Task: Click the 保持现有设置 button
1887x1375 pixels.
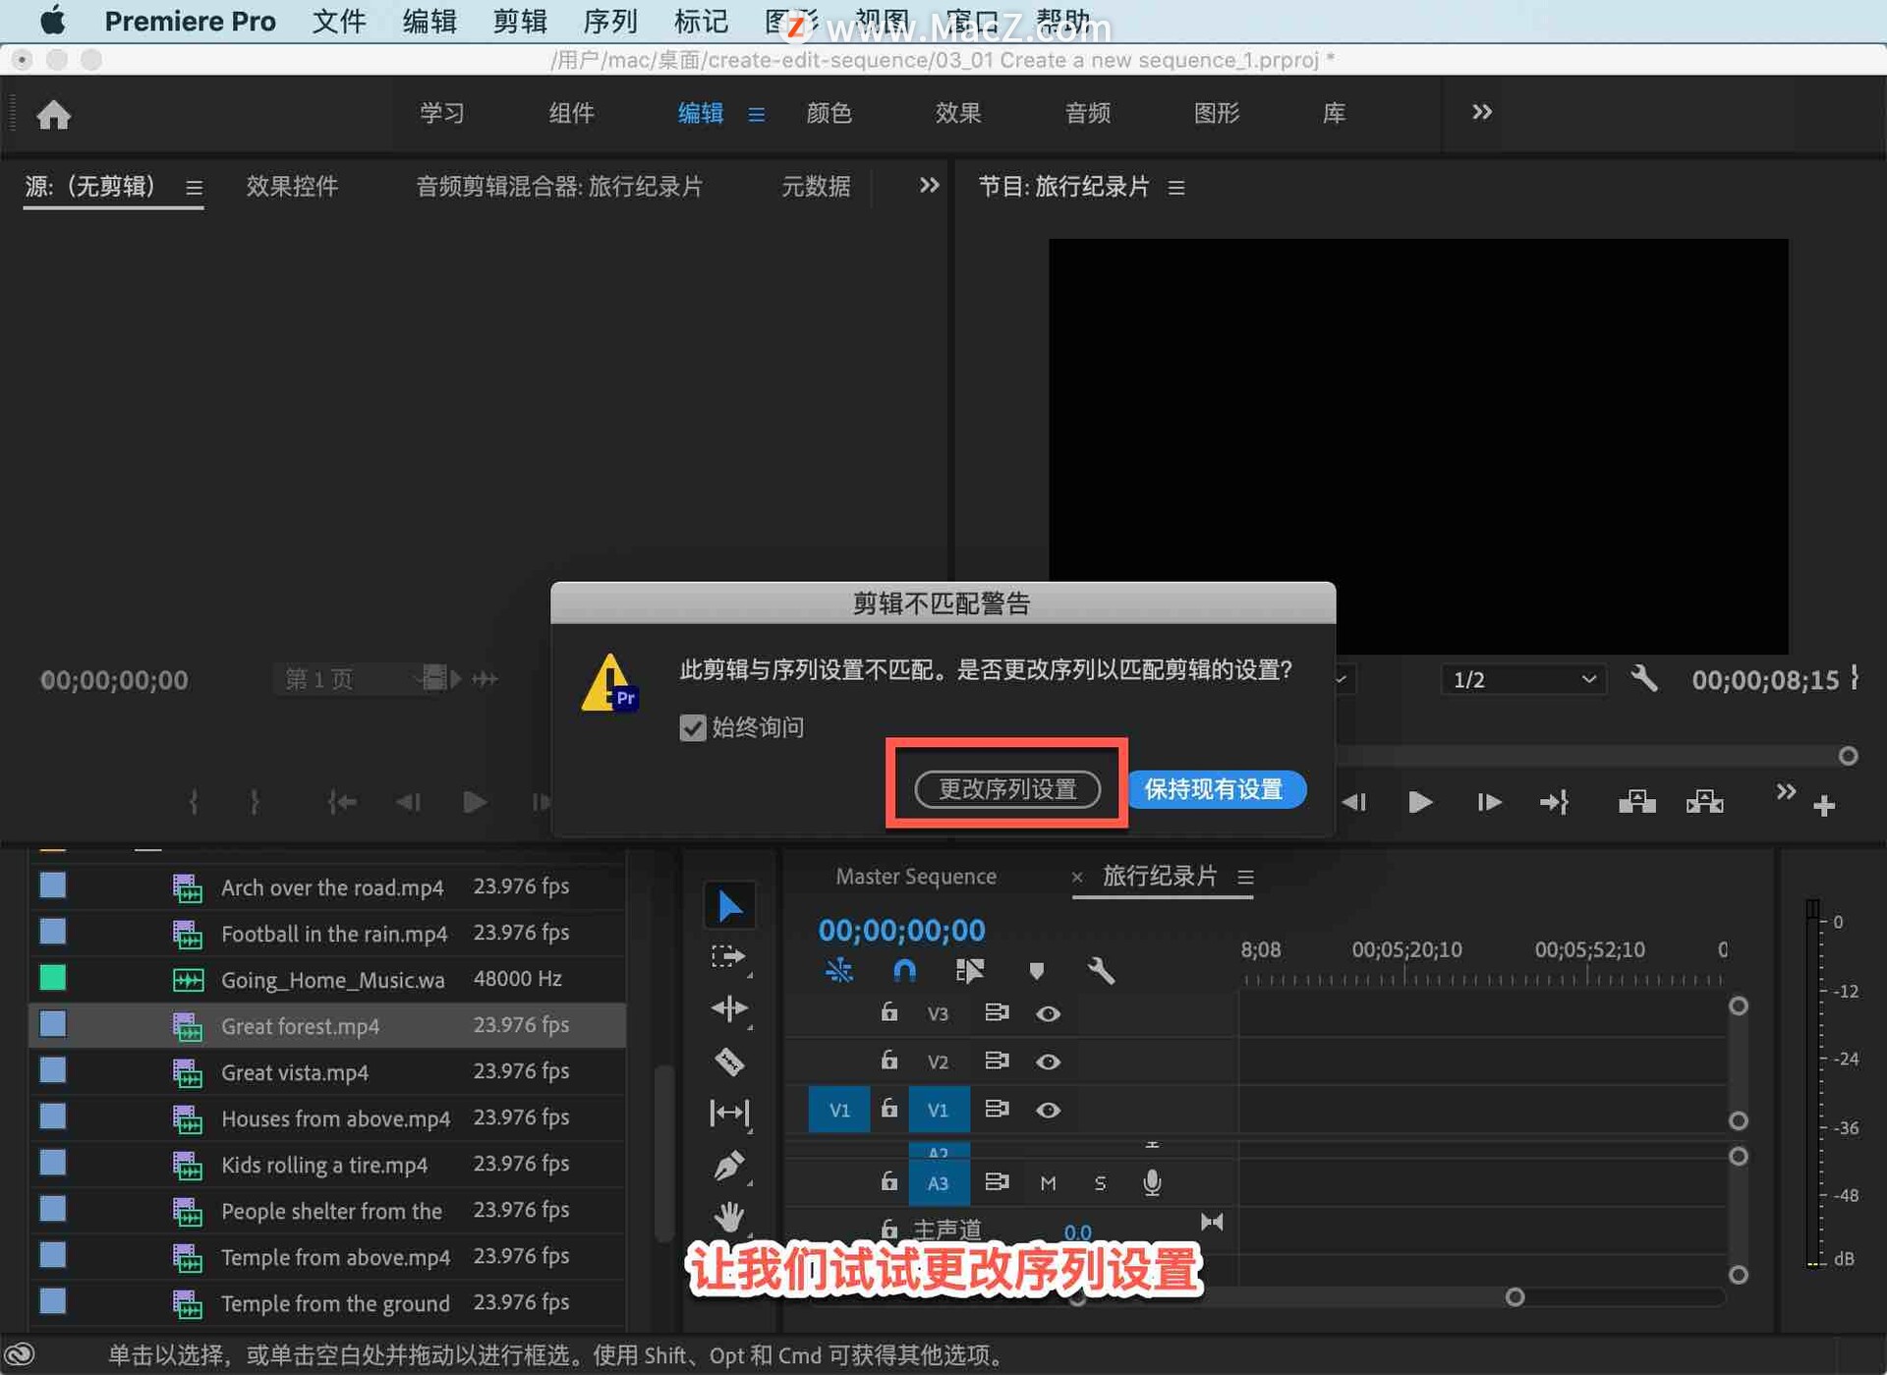Action: point(1215,788)
